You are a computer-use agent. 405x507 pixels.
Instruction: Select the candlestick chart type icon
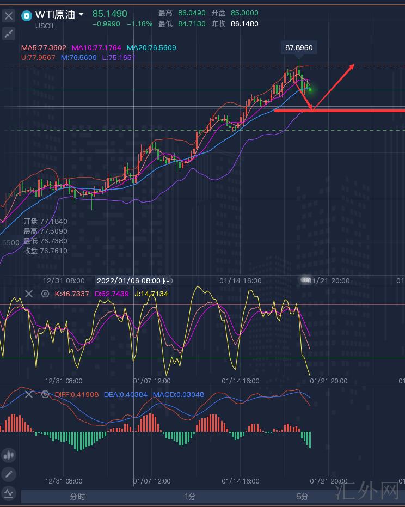click(x=8, y=455)
